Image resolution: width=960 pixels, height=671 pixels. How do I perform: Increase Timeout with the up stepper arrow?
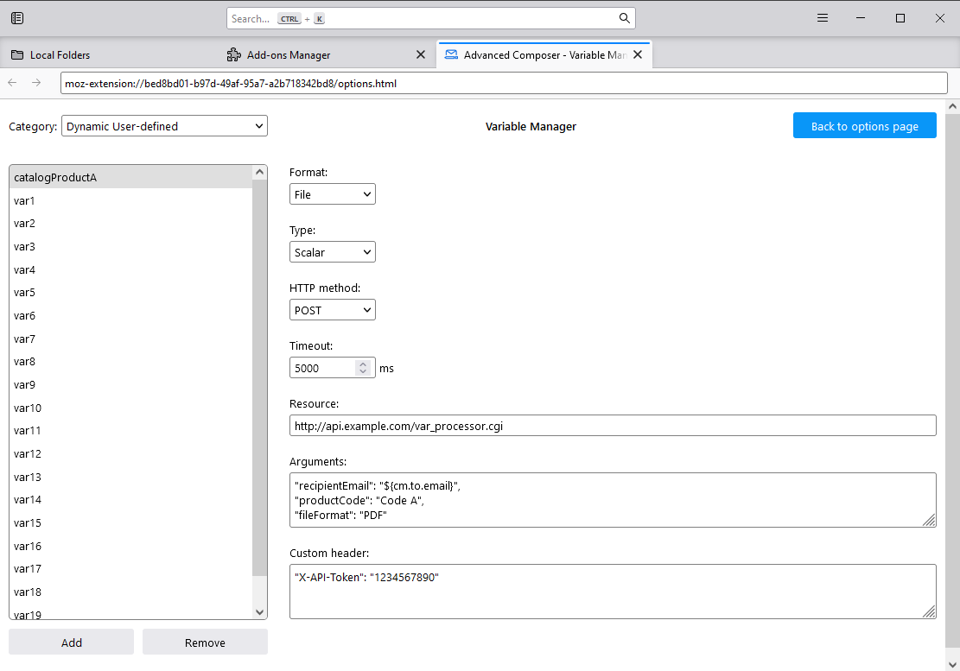click(x=363, y=364)
